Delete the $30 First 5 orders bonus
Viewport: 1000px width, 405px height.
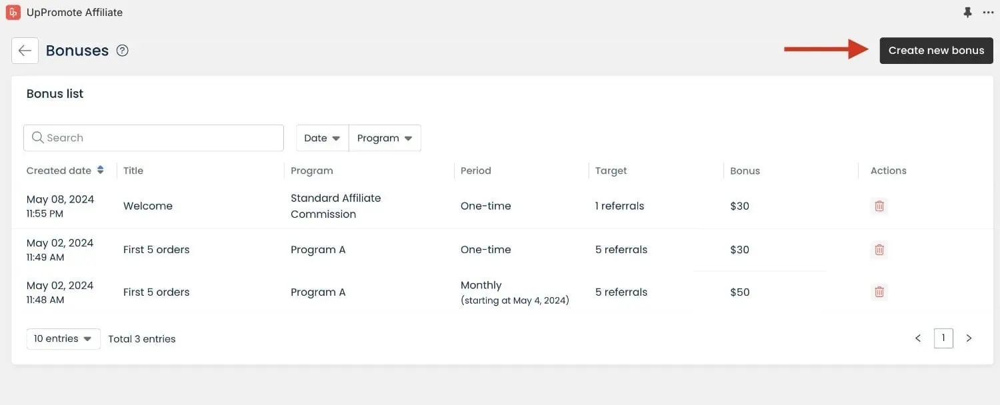(879, 250)
